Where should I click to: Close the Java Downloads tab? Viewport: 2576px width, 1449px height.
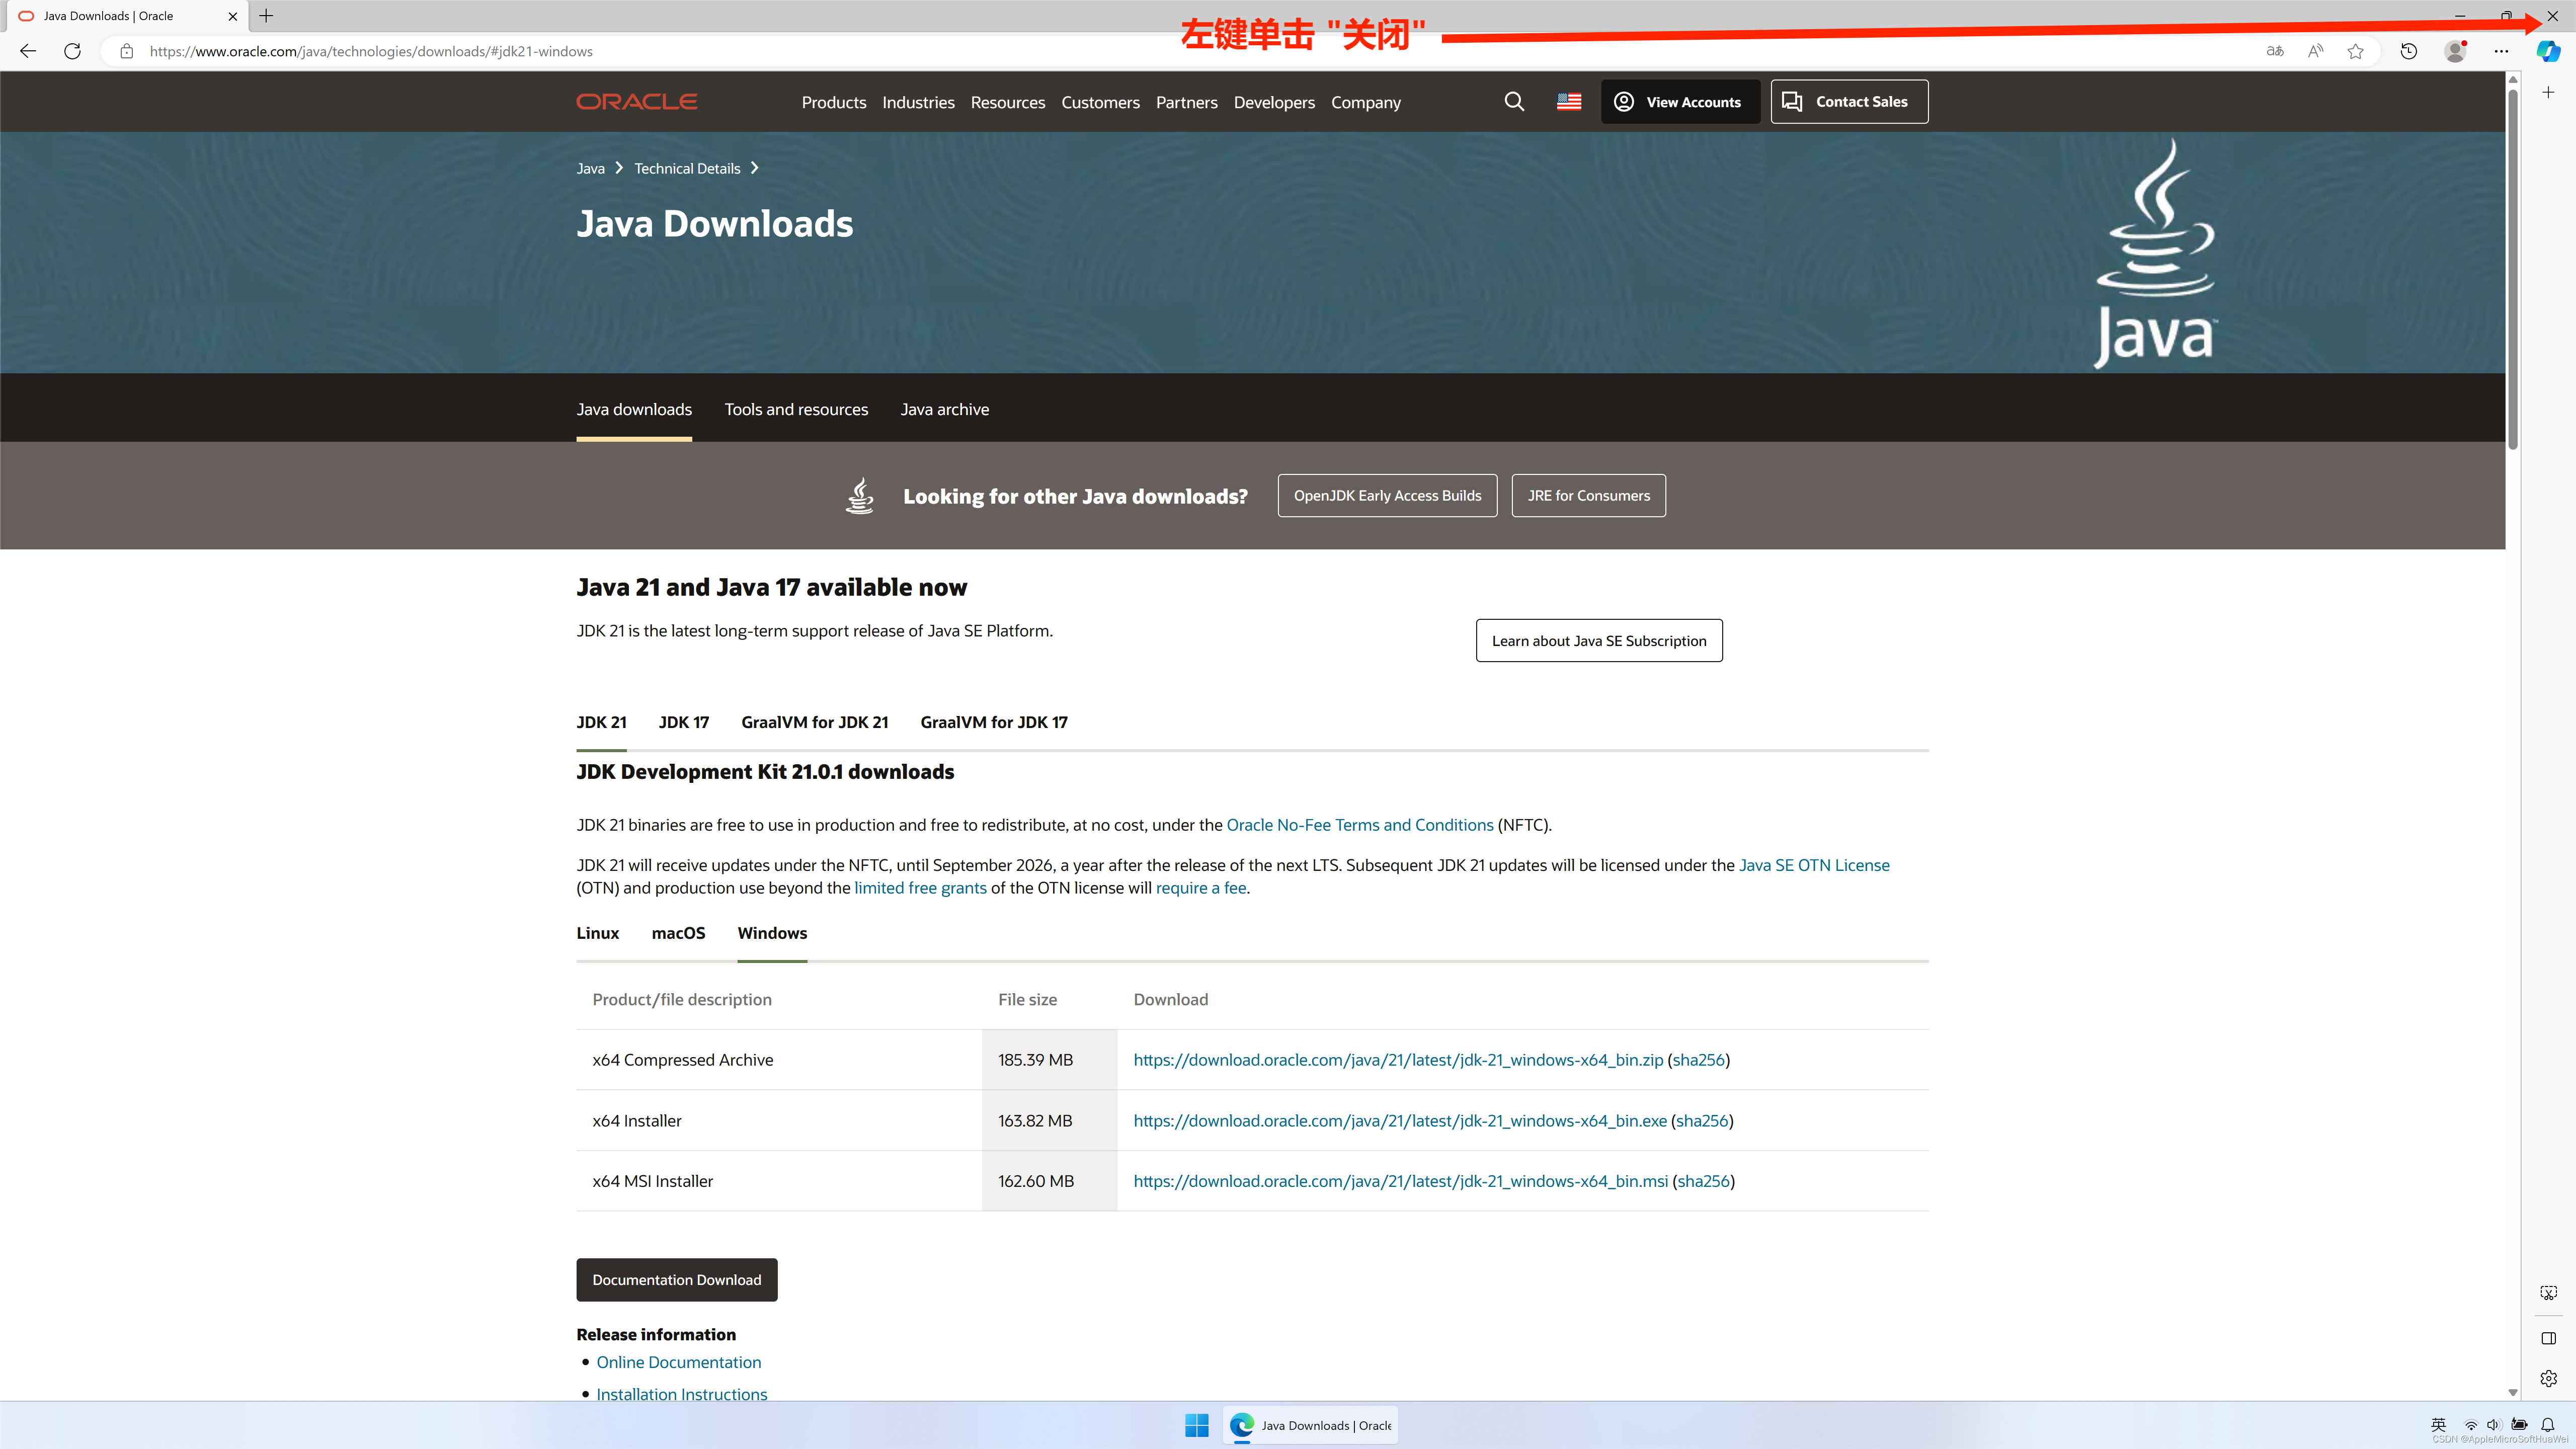click(x=233, y=16)
